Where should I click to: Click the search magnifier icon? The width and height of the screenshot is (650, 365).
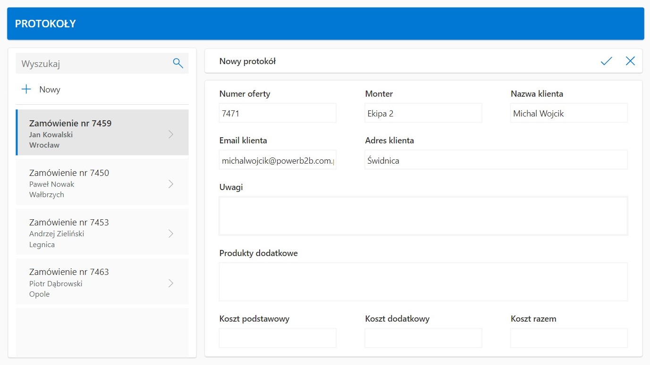pyautogui.click(x=178, y=63)
